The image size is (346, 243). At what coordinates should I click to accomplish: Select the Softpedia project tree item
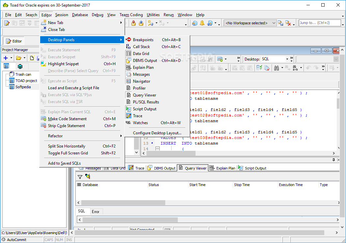click(23, 87)
